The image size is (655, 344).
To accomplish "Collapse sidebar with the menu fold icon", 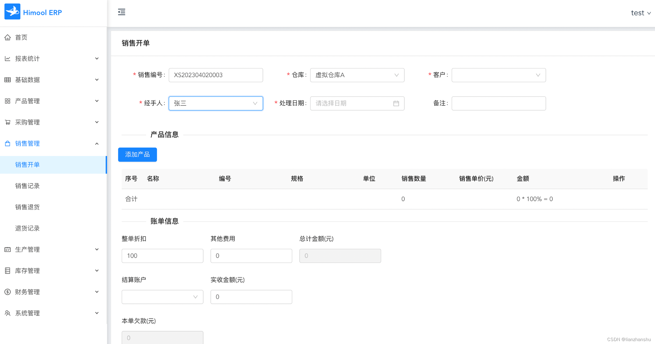I will point(122,12).
